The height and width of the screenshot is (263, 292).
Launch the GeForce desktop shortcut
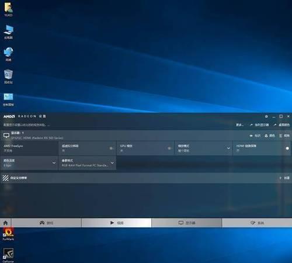(8, 255)
